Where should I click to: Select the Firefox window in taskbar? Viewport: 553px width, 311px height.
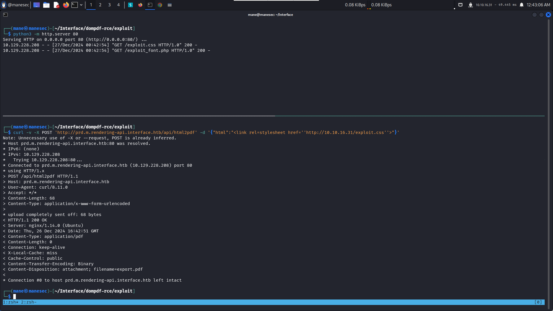click(x=140, y=5)
